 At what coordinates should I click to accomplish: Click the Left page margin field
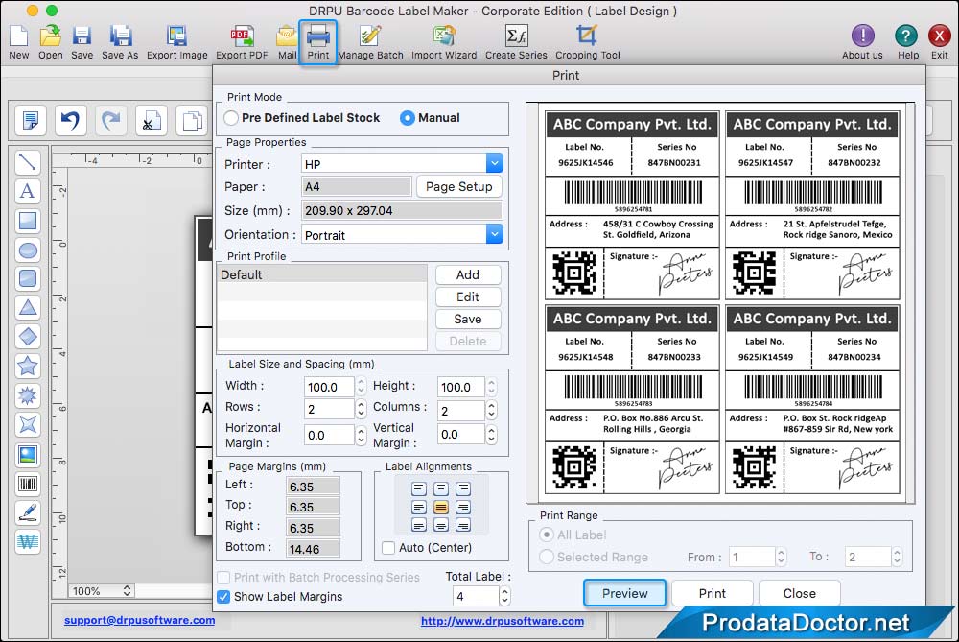pyautogui.click(x=314, y=487)
